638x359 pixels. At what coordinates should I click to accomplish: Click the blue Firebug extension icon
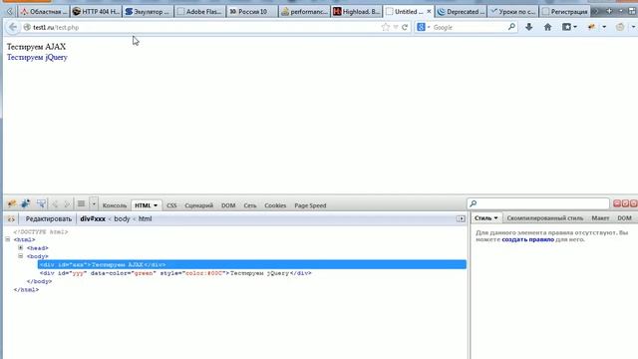pyautogui.click(x=25, y=203)
